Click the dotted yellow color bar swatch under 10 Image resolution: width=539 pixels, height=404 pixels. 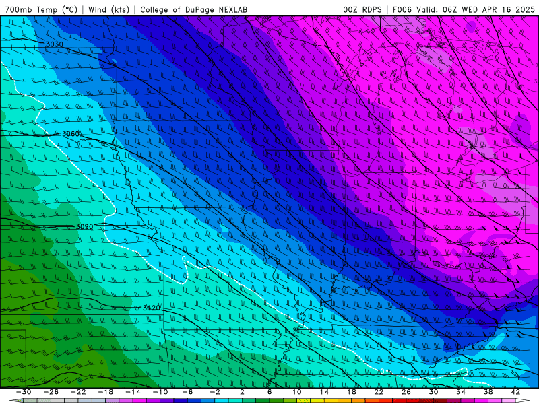[x=304, y=401]
